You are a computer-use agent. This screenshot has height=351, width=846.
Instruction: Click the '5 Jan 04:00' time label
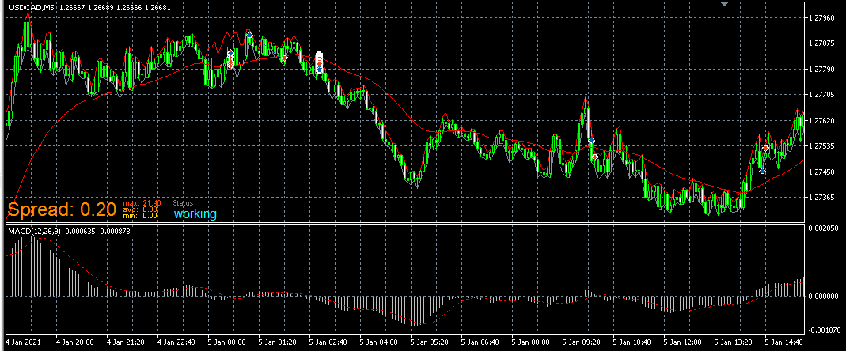[379, 342]
